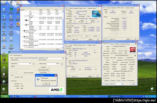Increase Engine Clock with the spinner up arrow

coord(33,63)
